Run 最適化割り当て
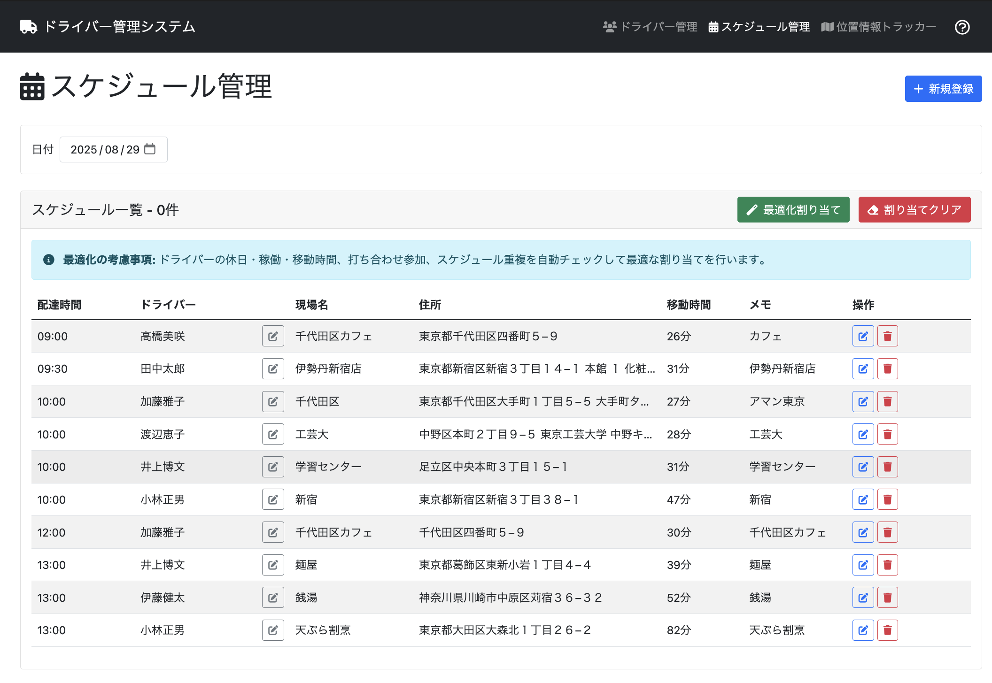This screenshot has width=992, height=683. [793, 210]
